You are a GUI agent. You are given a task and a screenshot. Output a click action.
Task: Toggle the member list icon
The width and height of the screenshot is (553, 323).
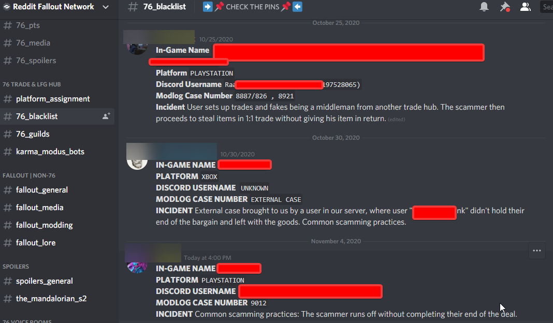pyautogui.click(x=526, y=7)
